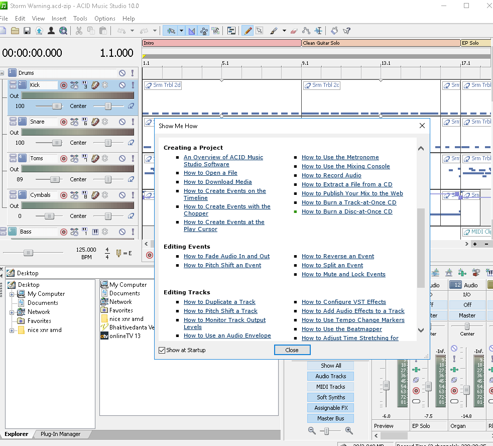Viewport: 493px width, 446px height.
Task: Click the Zoom In magnifier below the track buttons
Action: [x=348, y=430]
